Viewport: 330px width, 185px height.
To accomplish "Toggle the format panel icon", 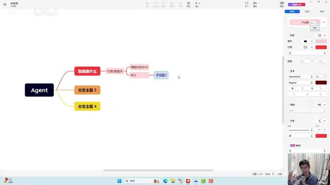I will coord(282,4).
